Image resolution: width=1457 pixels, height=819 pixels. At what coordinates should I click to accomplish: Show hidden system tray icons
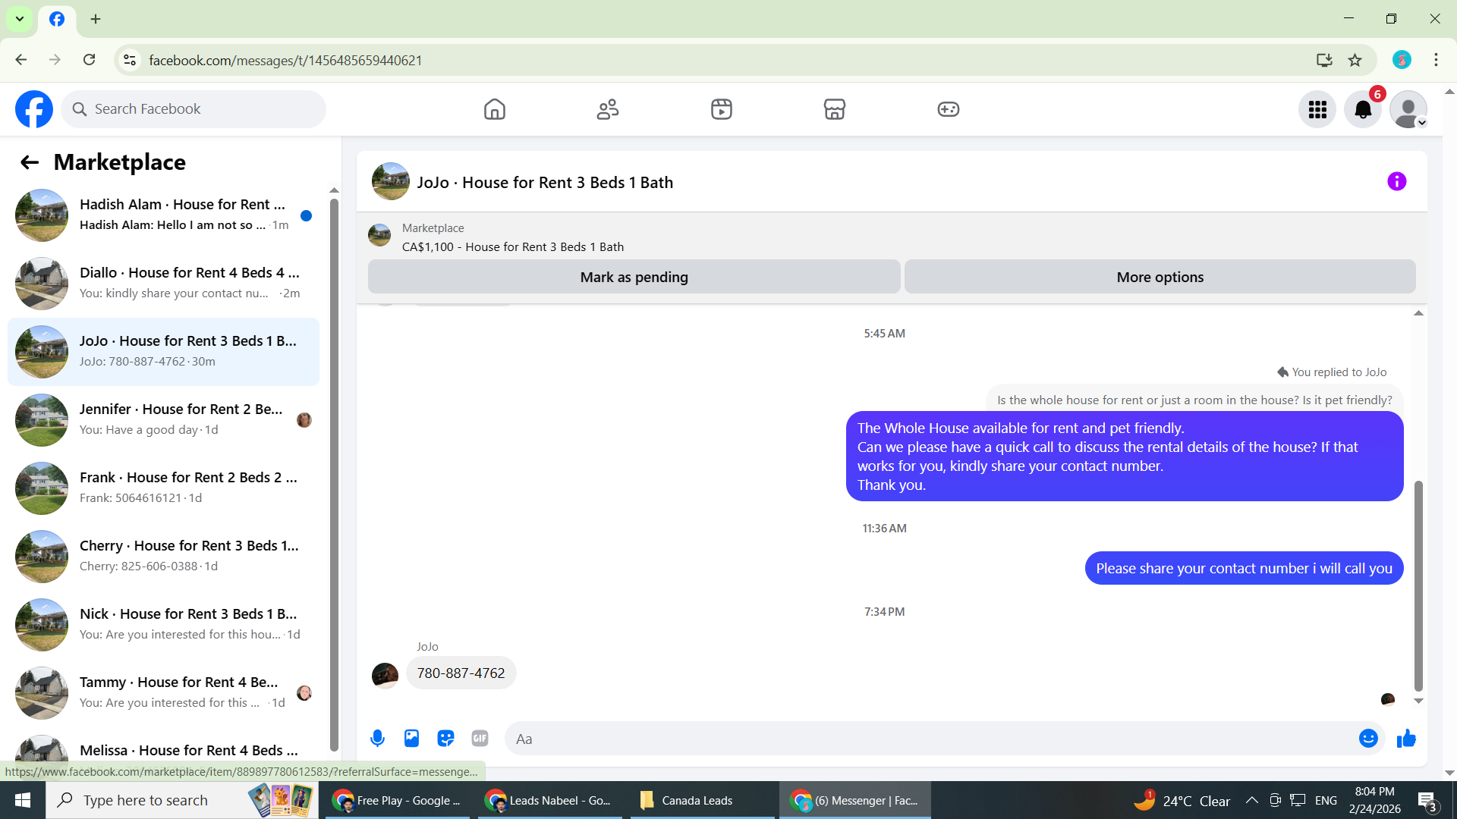[x=1251, y=801]
